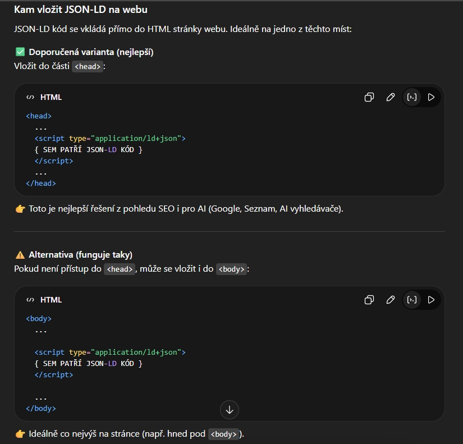Copy the code in the head HTML block

pyautogui.click(x=369, y=97)
